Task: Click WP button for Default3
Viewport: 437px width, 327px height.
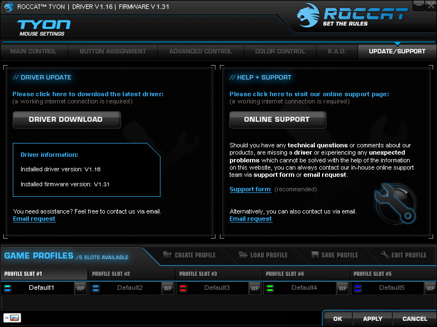Action: click(255, 288)
